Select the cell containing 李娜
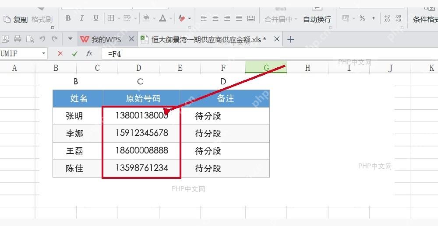This screenshot has width=438, height=226. click(78, 133)
